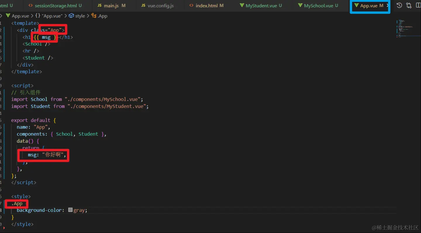Viewport: 421px width, 233px height.
Task: Click the "./components/MyStudent.vue" import path
Action: click(107, 106)
